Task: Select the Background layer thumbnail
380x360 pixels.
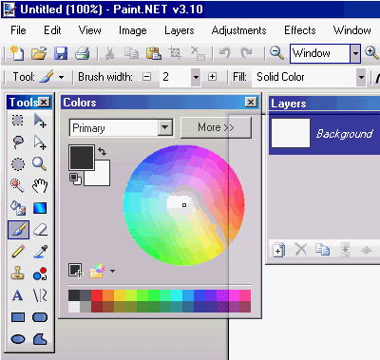Action: [291, 133]
